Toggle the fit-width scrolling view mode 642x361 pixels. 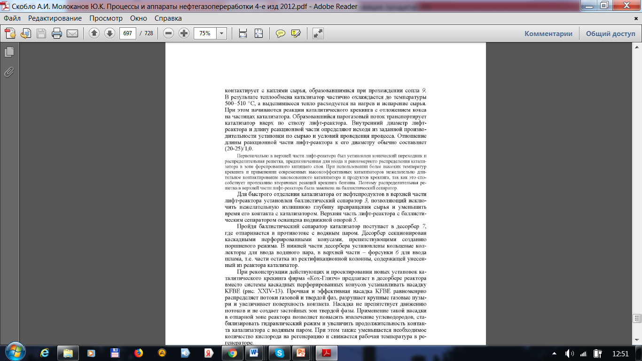243,33
